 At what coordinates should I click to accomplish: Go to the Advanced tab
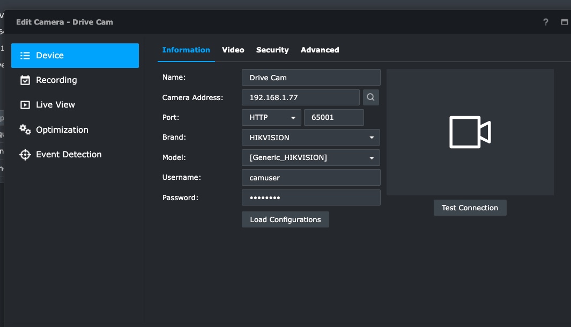320,50
